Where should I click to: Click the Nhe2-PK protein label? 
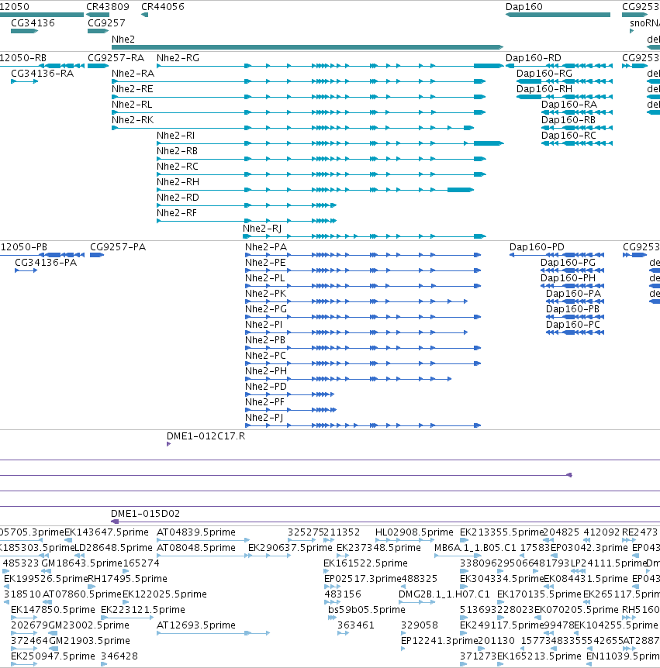(x=265, y=294)
